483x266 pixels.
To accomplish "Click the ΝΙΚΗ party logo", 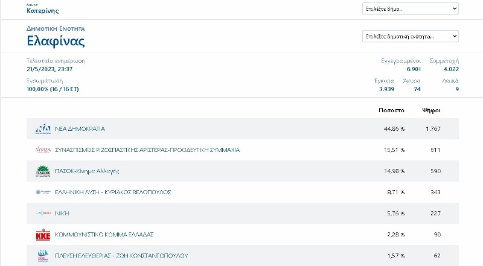I will (x=43, y=213).
